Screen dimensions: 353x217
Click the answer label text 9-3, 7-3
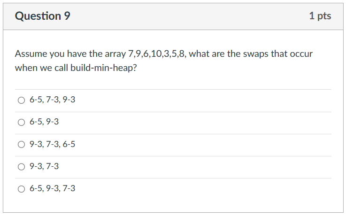pos(44,166)
